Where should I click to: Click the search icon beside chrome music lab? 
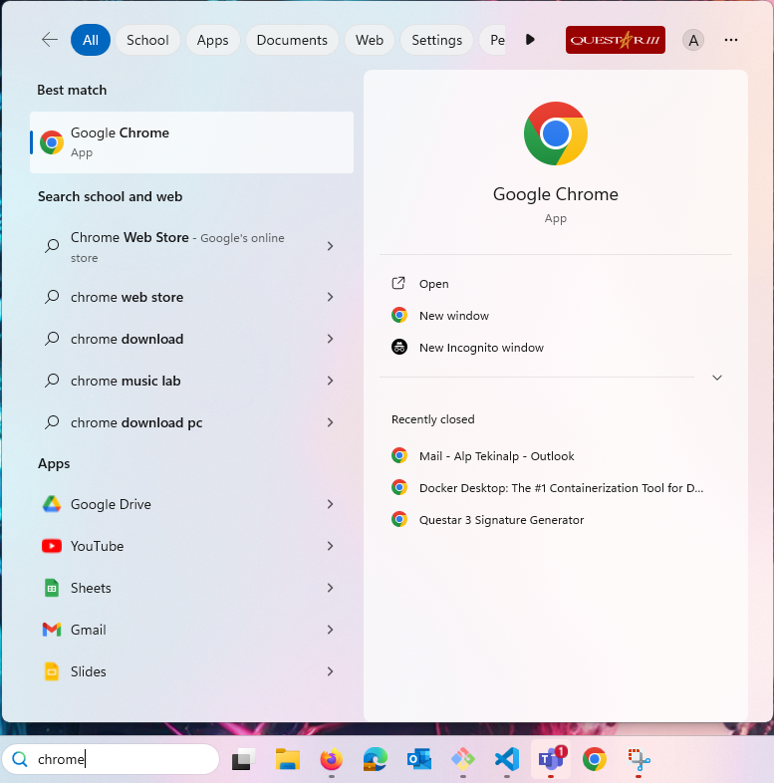52,381
